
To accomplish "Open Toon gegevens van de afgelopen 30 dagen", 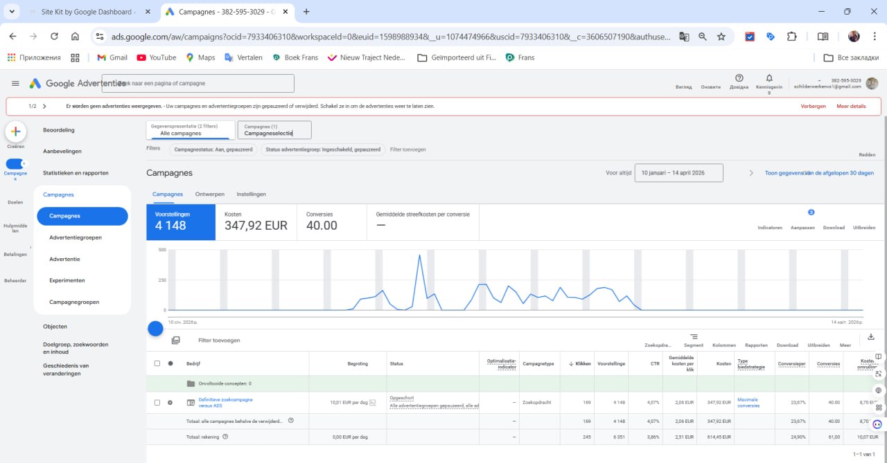I will [819, 172].
